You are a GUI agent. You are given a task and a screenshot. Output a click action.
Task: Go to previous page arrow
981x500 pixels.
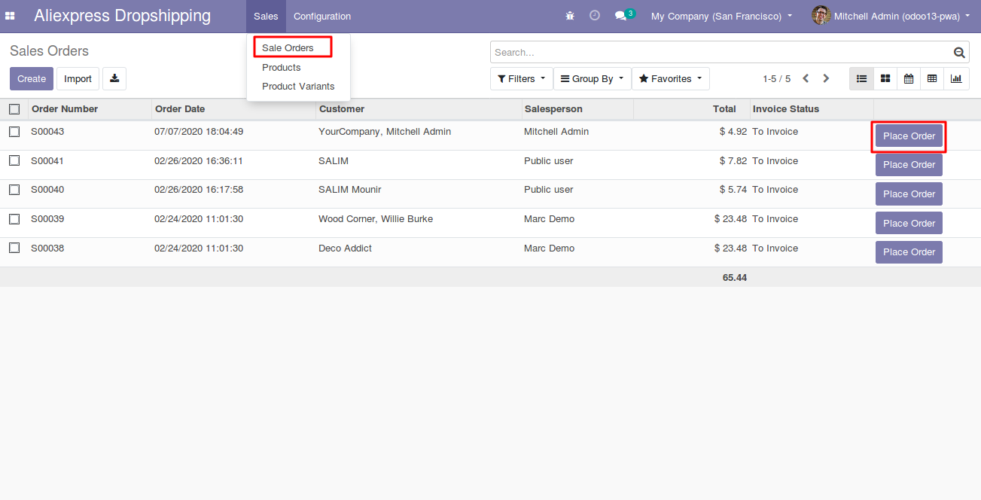806,78
